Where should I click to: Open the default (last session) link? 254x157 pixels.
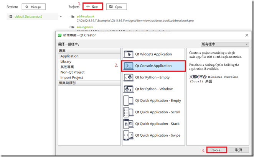point(28,16)
